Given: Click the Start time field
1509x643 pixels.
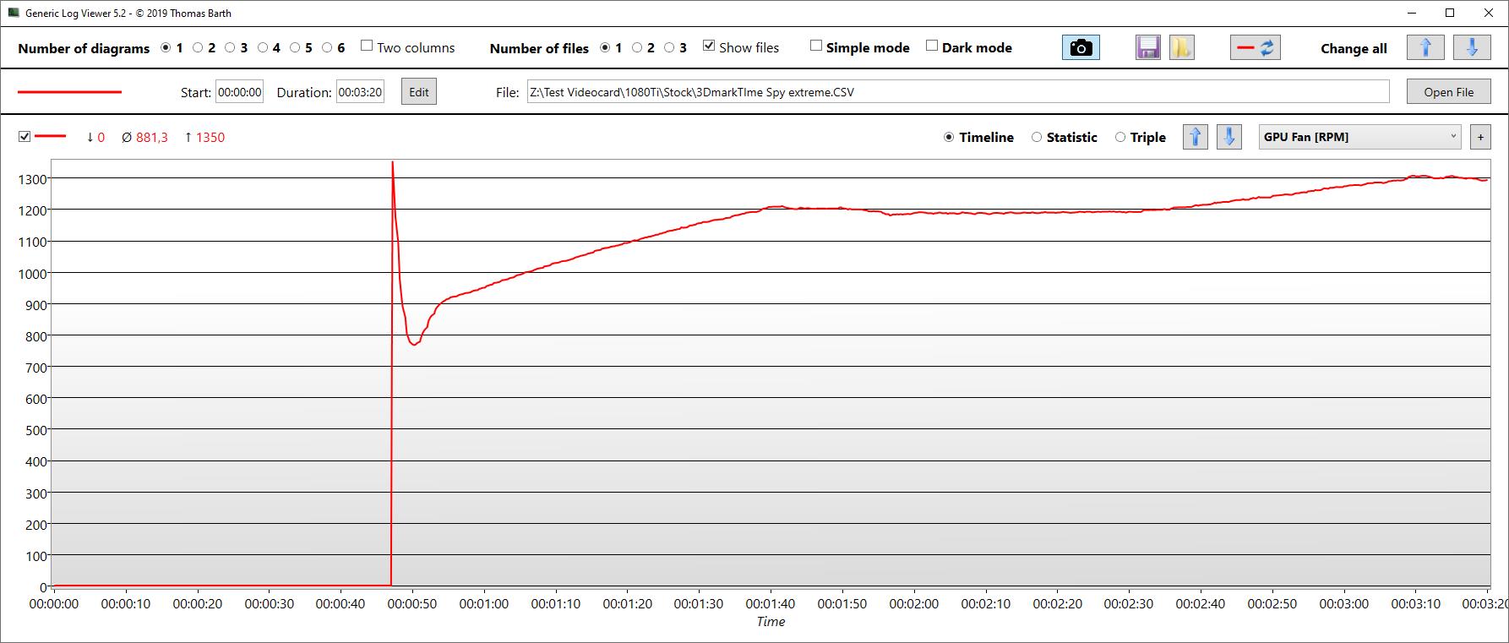Looking at the screenshot, I should click(x=240, y=92).
